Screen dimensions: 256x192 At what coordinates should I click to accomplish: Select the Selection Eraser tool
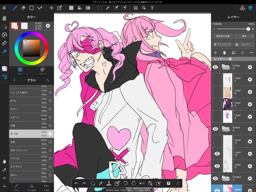tap(124, 8)
